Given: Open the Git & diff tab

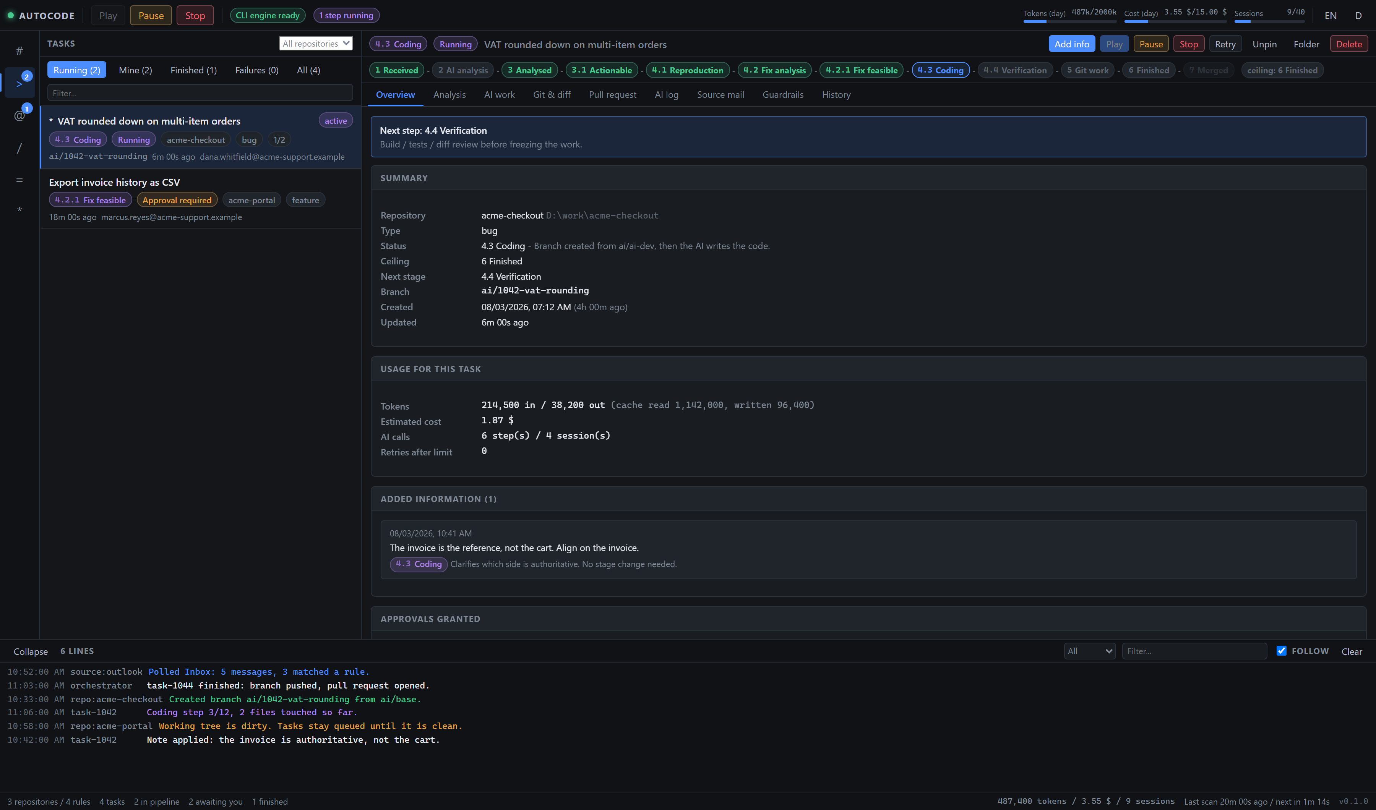Looking at the screenshot, I should tap(552, 94).
